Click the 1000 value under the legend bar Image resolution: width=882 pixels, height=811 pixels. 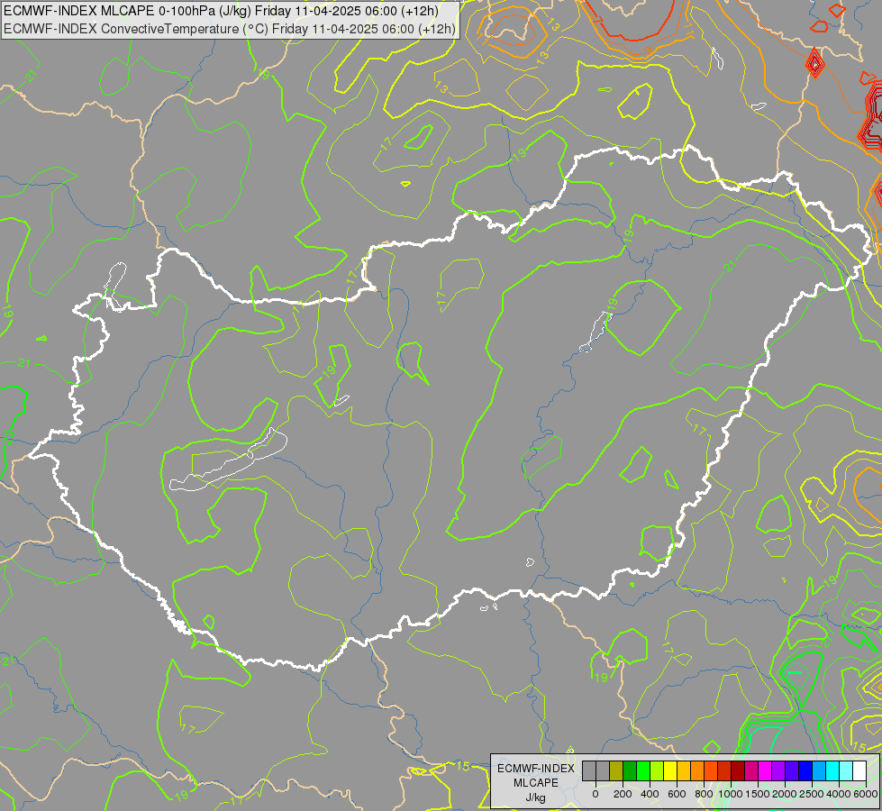[x=731, y=794]
